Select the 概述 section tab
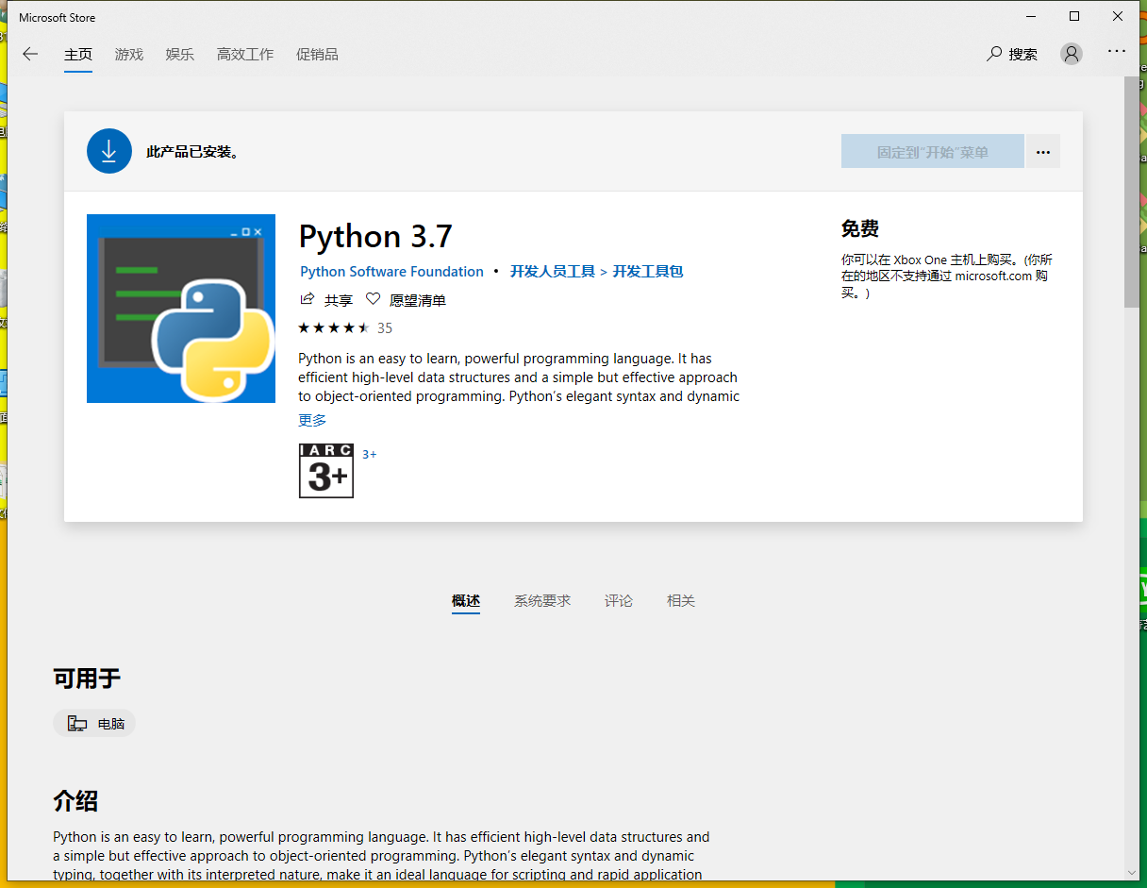1147x888 pixels. 466,600
